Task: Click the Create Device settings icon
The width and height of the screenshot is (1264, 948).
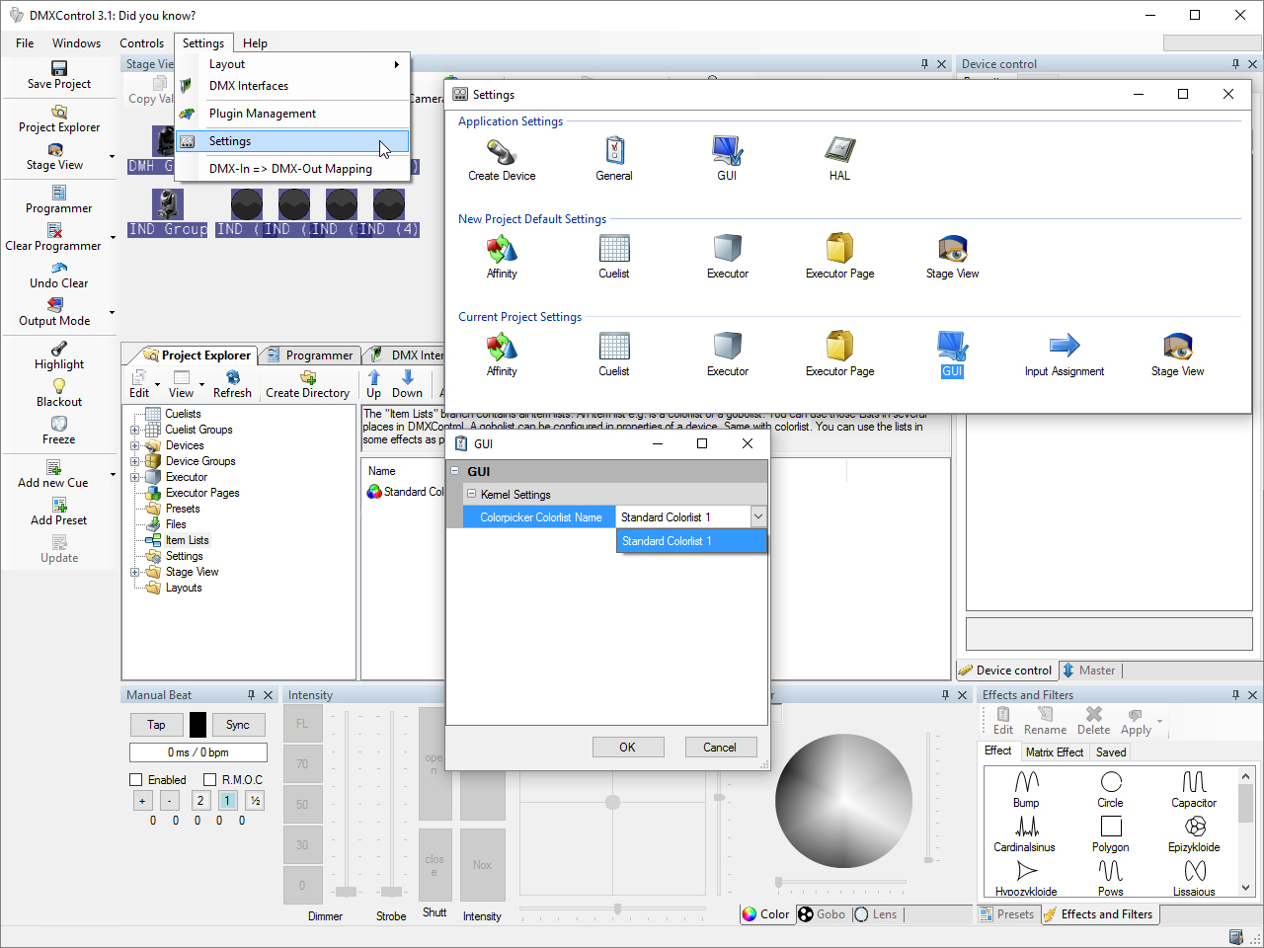Action: pos(502,151)
